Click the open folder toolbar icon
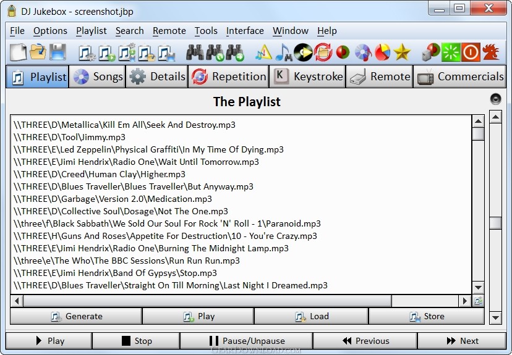 point(38,52)
